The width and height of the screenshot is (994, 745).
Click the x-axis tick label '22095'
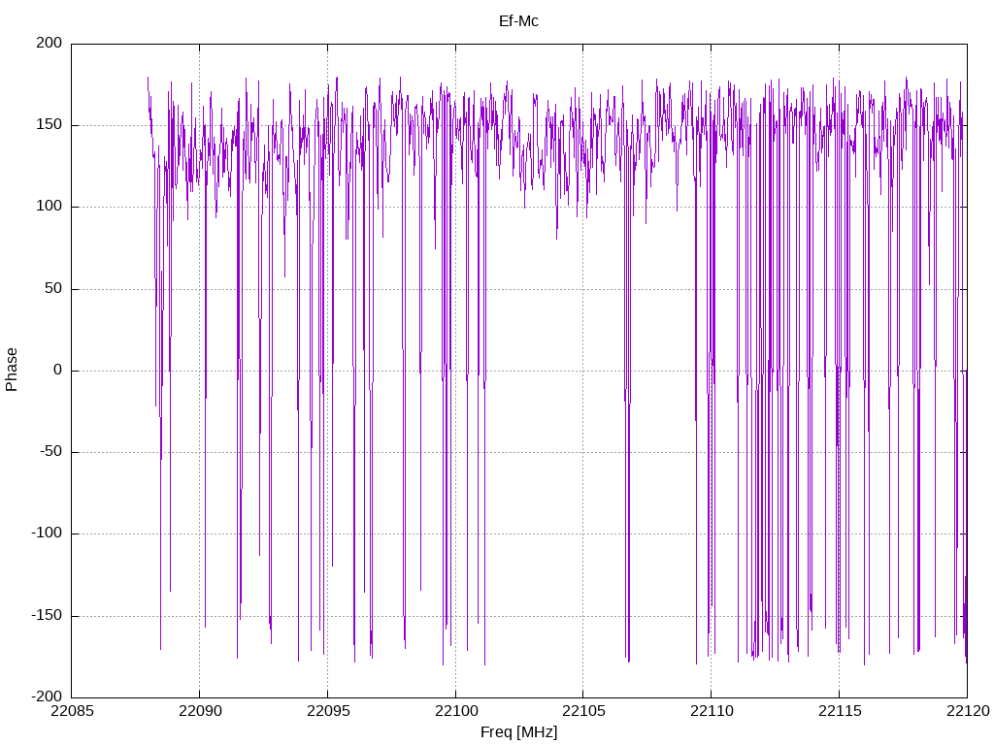point(328,711)
